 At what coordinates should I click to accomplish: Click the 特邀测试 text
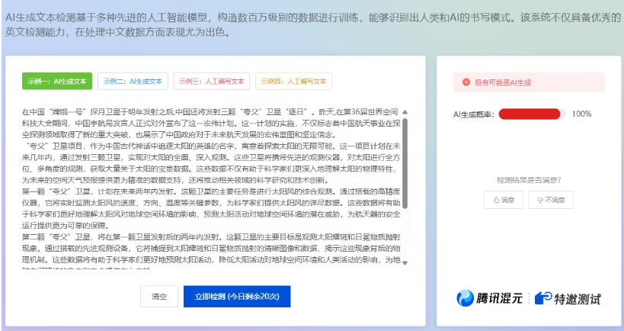pyautogui.click(x=578, y=299)
